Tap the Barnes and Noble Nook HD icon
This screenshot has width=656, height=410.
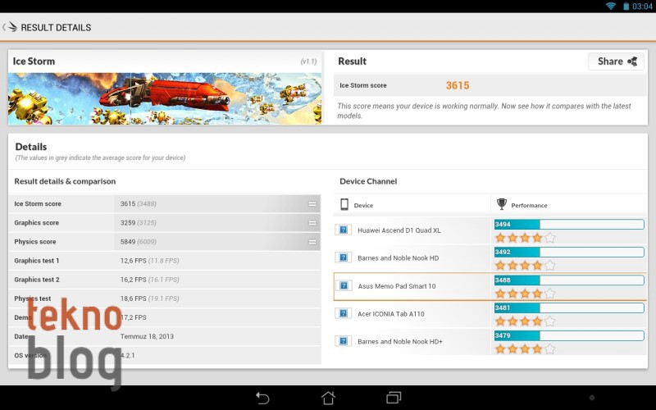[343, 257]
